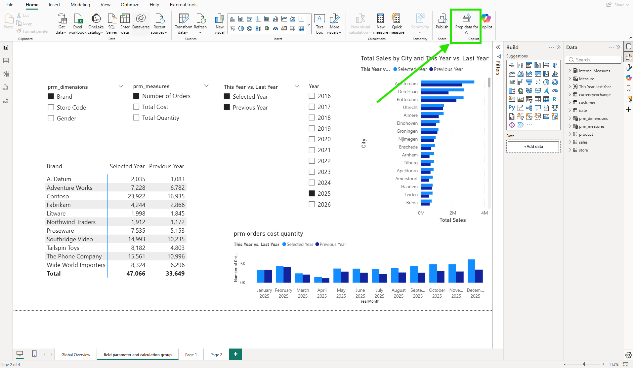Collapse the Build pane with double chevron
This screenshot has width=633, height=368.
[559, 47]
